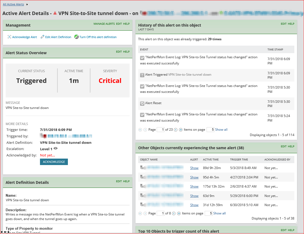The width and height of the screenshot is (304, 234).
Task: Click 'Alert Triggered VPN Site-to-Site tunnel down' event
Action: point(178,75)
